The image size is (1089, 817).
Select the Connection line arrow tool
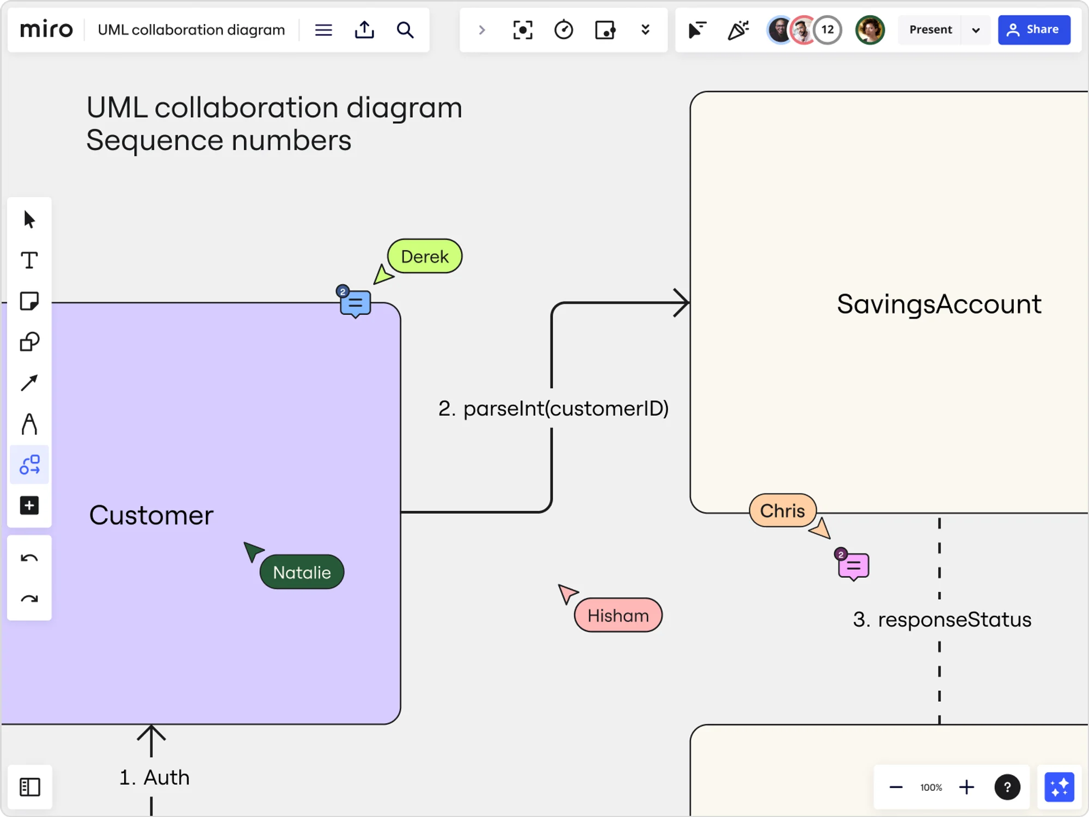(29, 383)
